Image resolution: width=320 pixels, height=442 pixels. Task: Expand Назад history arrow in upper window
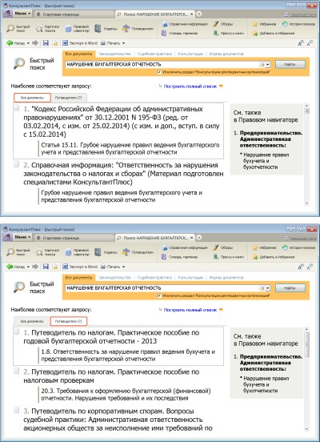pos(28,43)
